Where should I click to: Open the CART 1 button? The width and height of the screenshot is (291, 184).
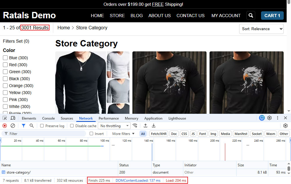(272, 16)
